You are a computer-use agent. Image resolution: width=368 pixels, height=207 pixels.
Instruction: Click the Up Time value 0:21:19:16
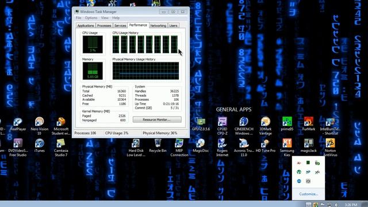(171, 103)
